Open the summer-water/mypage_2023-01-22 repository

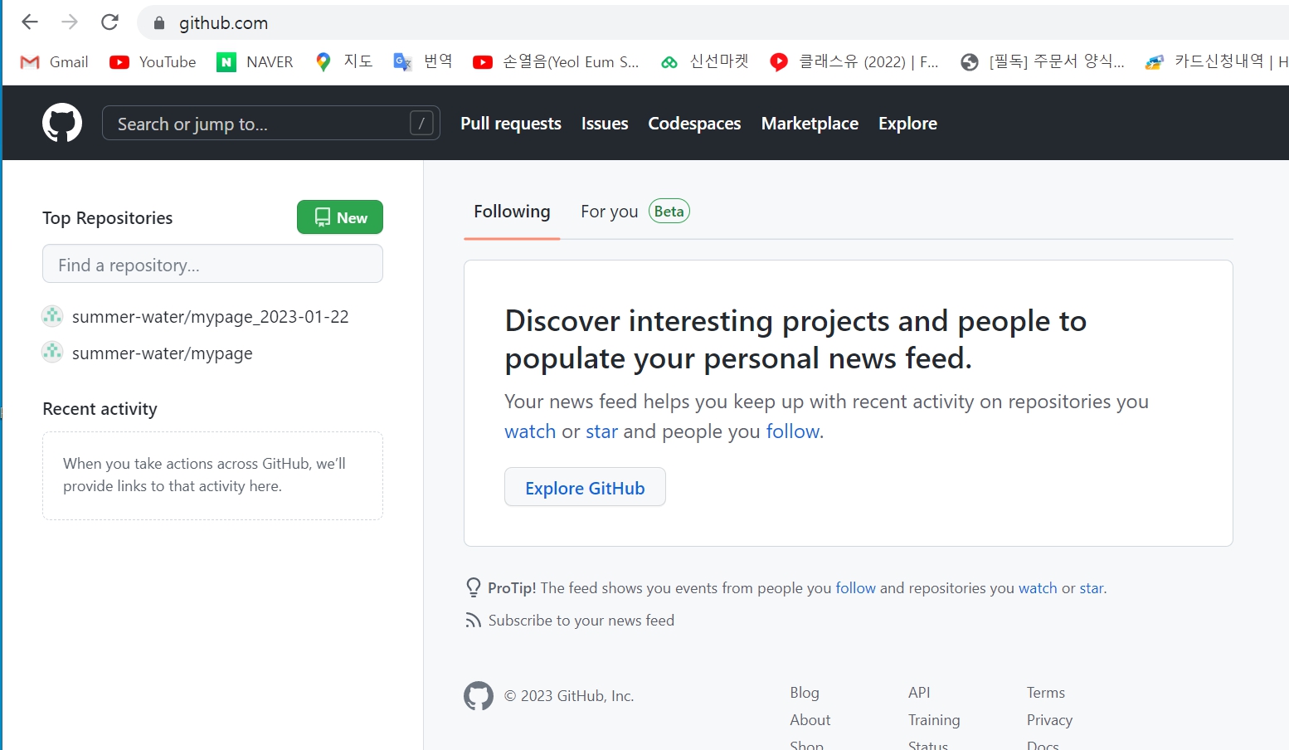[x=211, y=317]
